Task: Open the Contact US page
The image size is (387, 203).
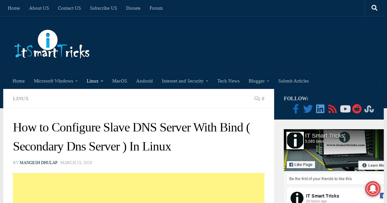Action: coord(69,8)
